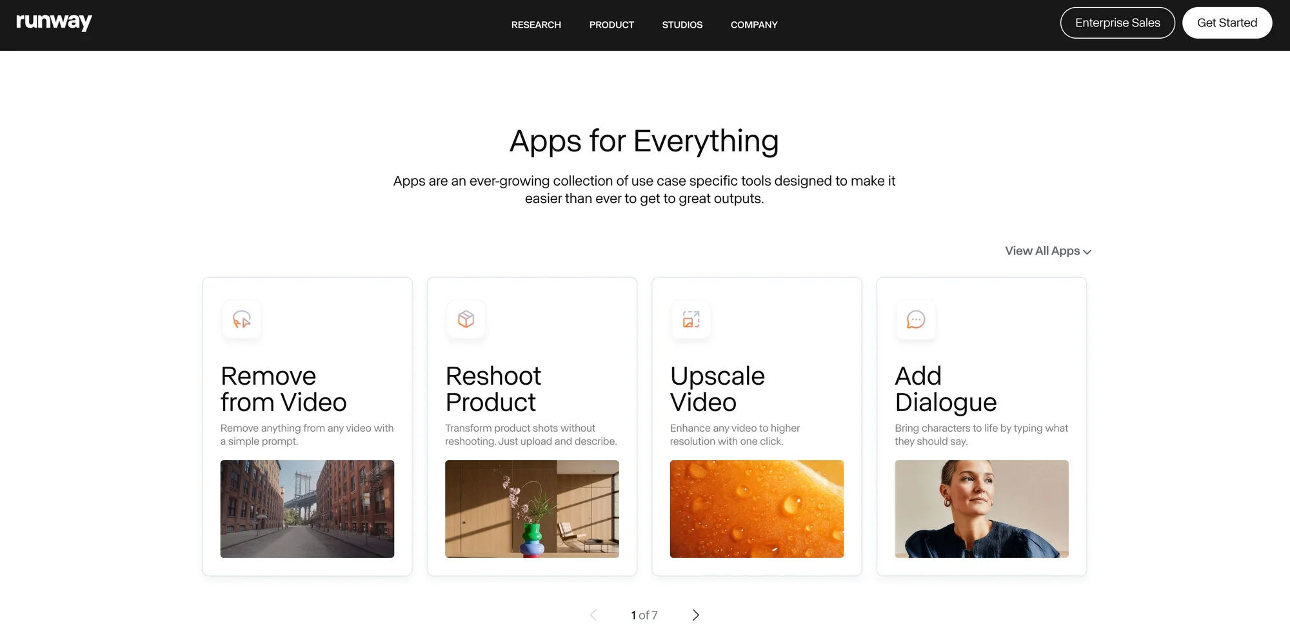Image resolution: width=1290 pixels, height=636 pixels.
Task: Click the Get Started button
Action: [1227, 23]
